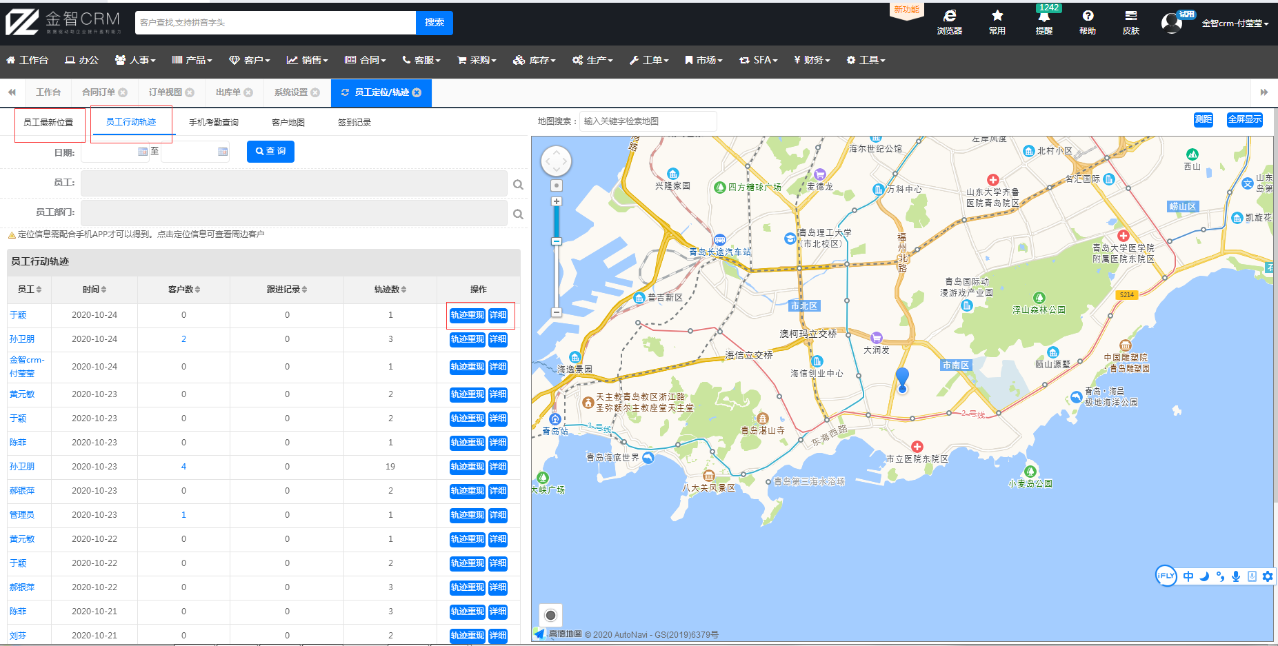Click the map zoom slider track

(x=557, y=257)
